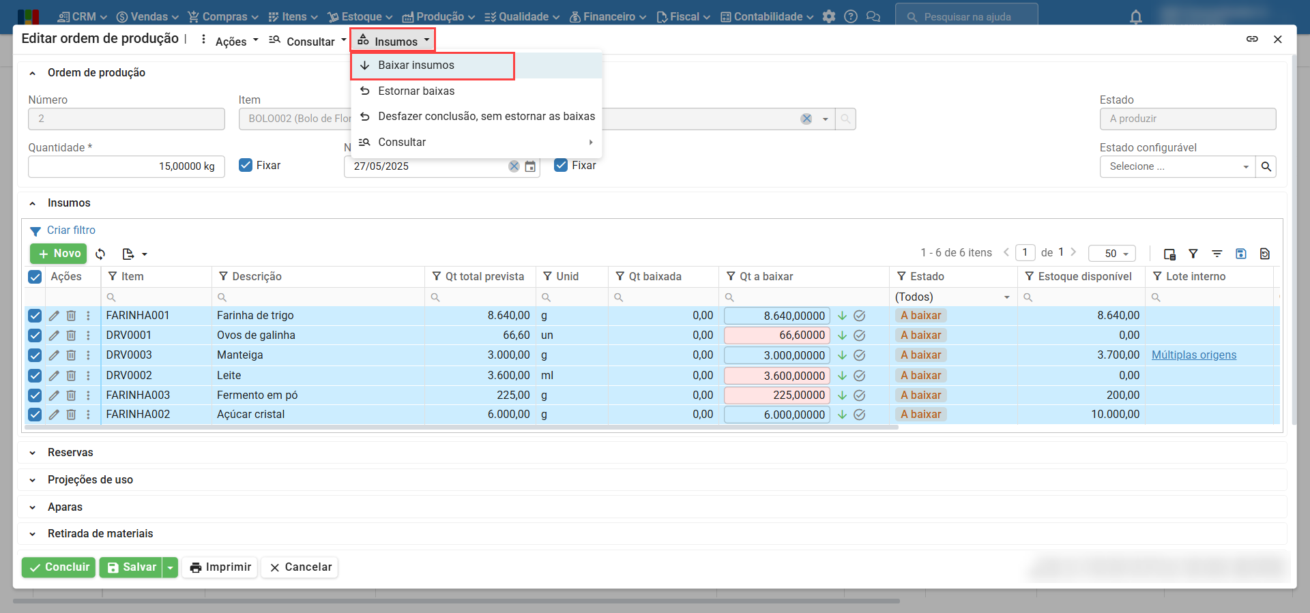
Task: Edit the FARINHA001 row with pencil icon
Action: 54,316
